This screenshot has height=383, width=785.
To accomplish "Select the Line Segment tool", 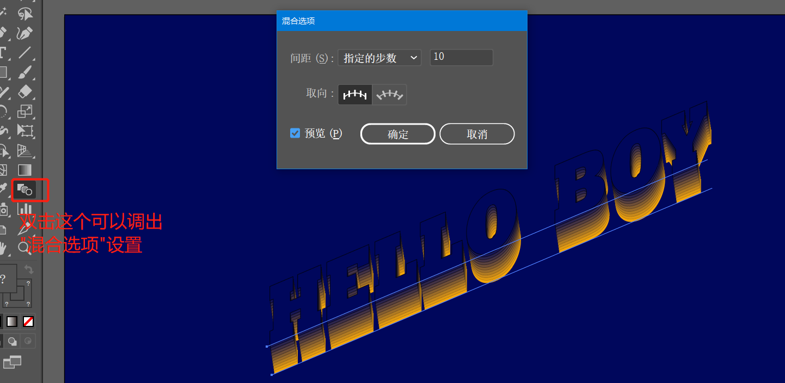I will [25, 53].
